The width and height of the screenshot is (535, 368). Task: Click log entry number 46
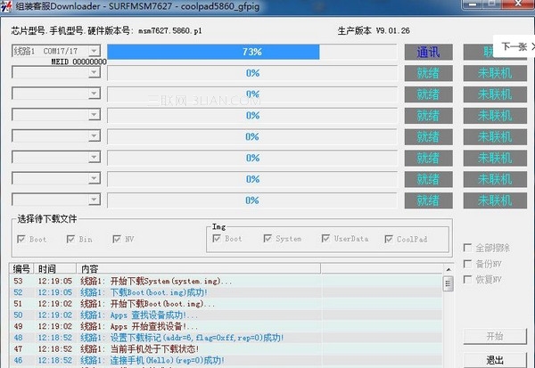tap(18, 360)
